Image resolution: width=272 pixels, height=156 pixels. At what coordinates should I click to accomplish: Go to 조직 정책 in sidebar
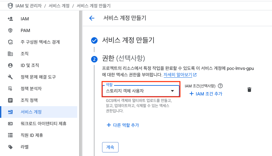pos(39,100)
